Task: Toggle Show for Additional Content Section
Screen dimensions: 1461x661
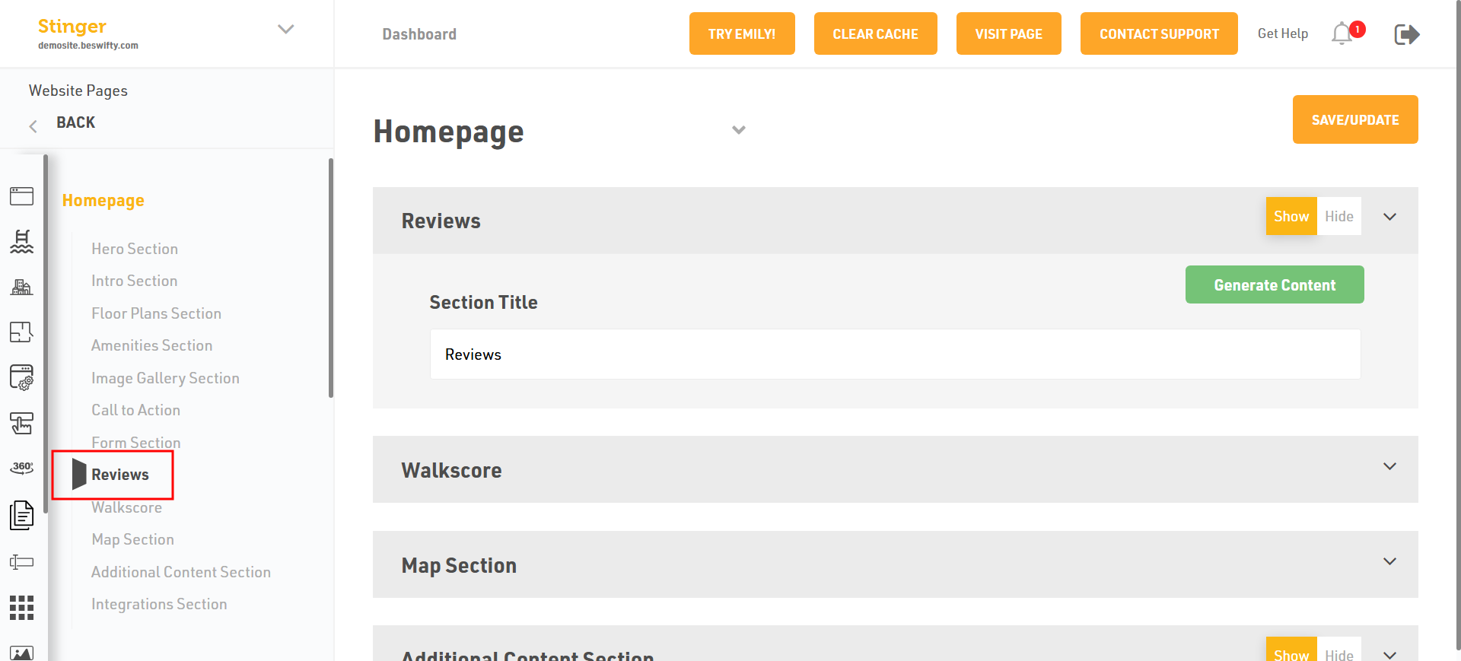Action: point(1291,653)
